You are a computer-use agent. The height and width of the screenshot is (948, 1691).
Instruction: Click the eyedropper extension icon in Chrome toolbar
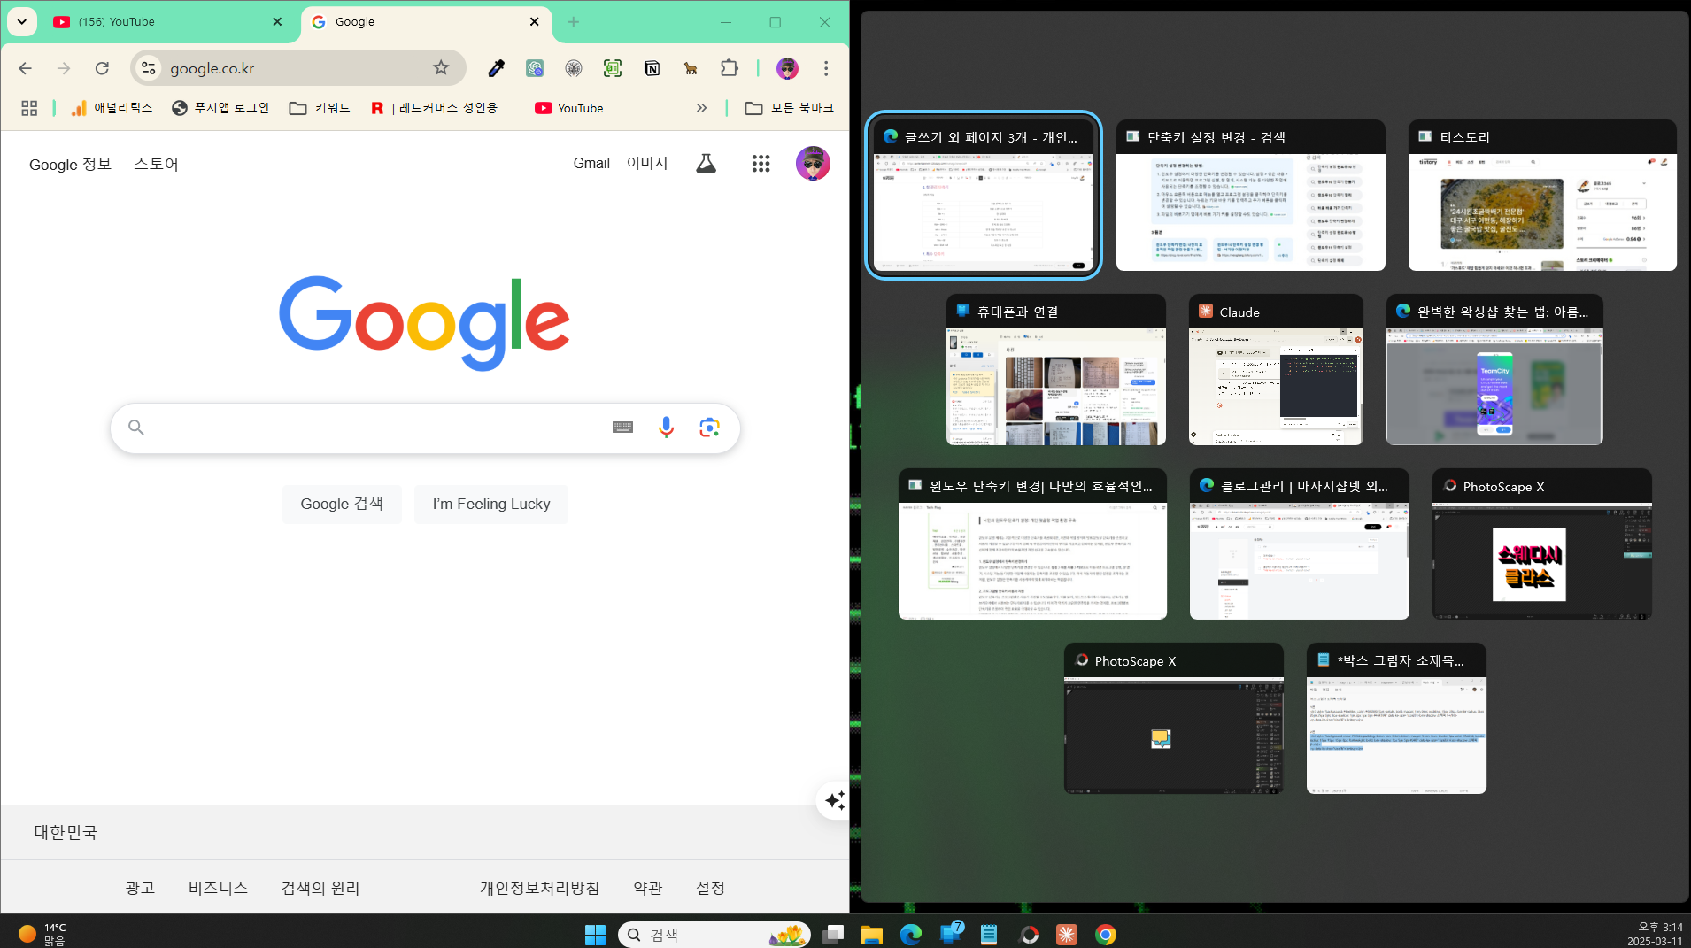click(497, 68)
